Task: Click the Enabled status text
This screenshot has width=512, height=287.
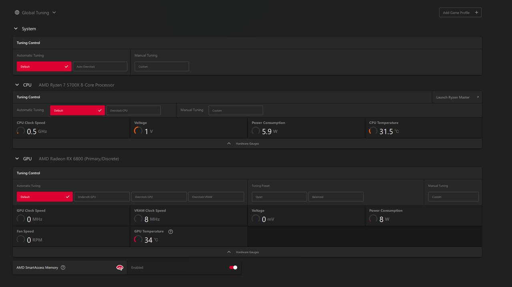Action: tap(137, 267)
